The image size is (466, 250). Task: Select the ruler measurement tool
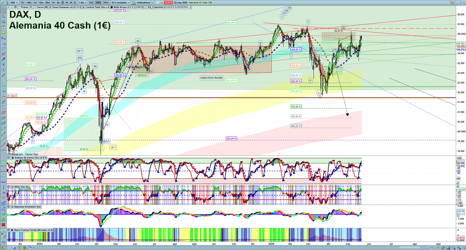(x=3, y=102)
